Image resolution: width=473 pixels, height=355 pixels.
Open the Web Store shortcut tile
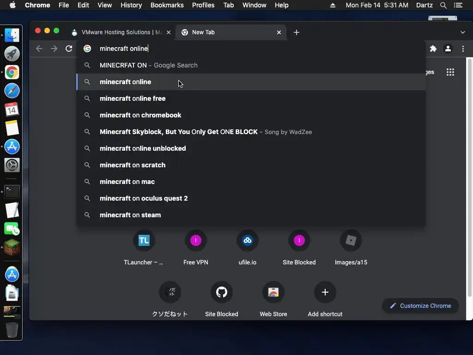pyautogui.click(x=273, y=299)
